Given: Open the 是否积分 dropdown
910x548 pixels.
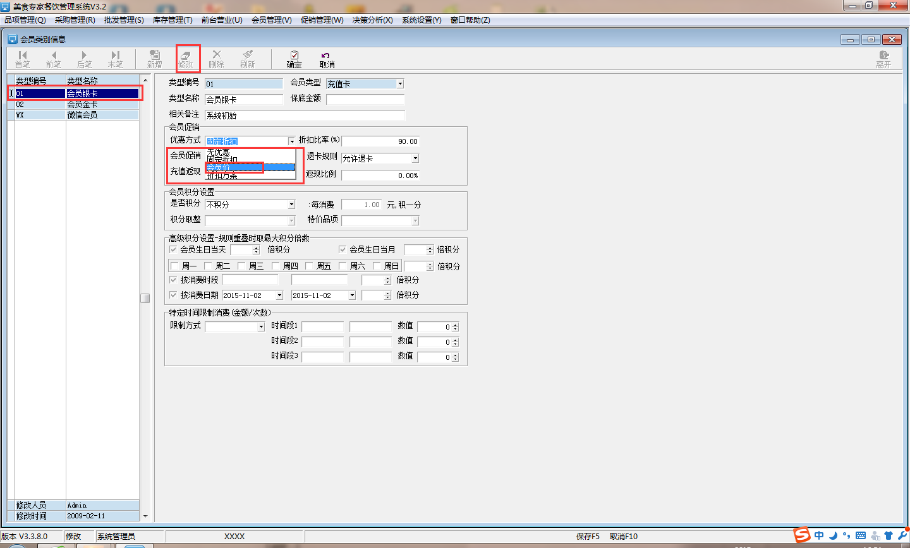Looking at the screenshot, I should click(291, 205).
